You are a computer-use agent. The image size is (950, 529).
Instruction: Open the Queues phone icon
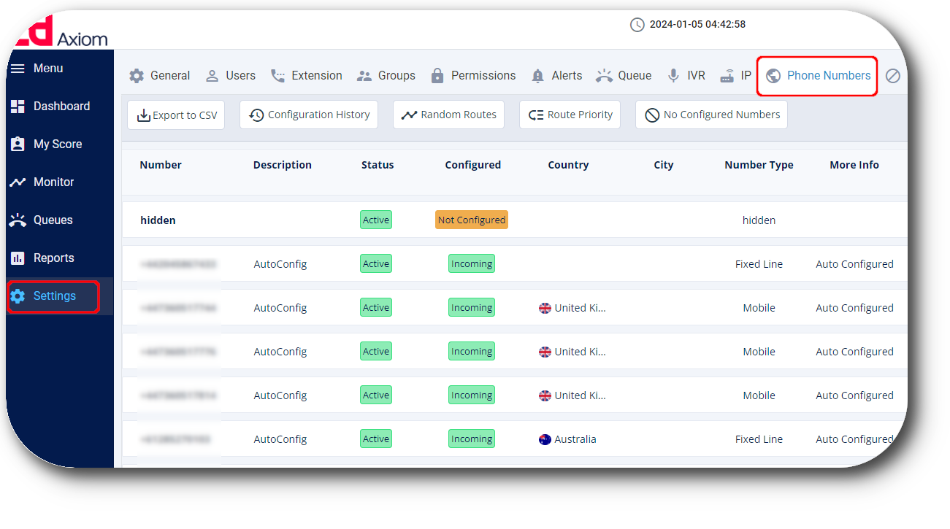[x=18, y=220]
